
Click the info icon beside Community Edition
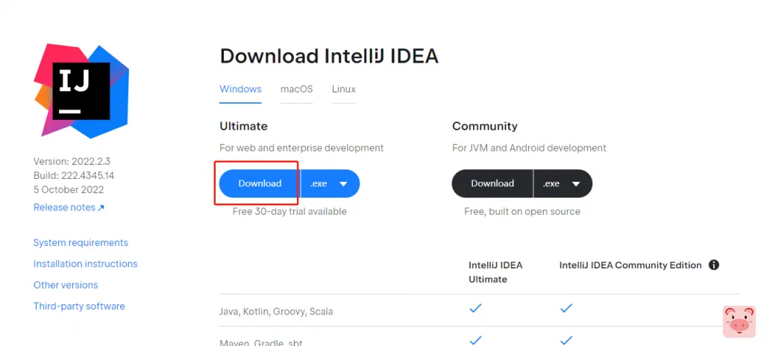coord(713,265)
